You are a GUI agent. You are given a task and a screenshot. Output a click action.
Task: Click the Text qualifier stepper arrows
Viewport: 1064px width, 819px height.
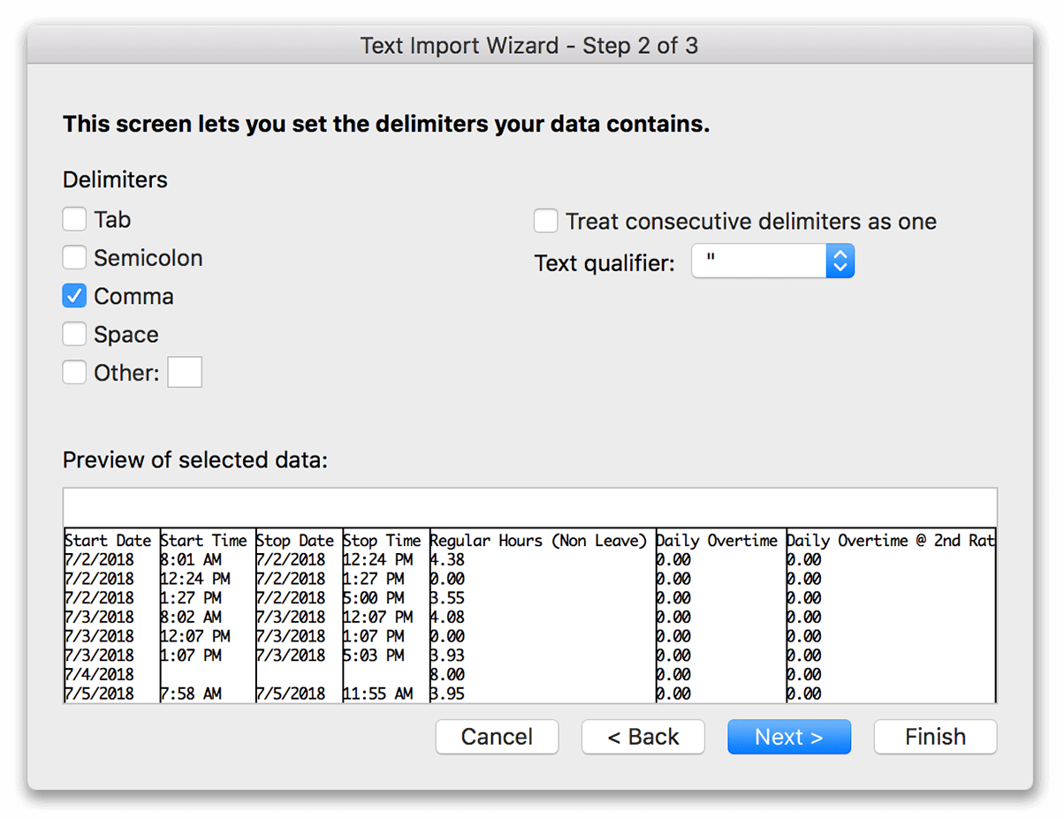(x=840, y=261)
